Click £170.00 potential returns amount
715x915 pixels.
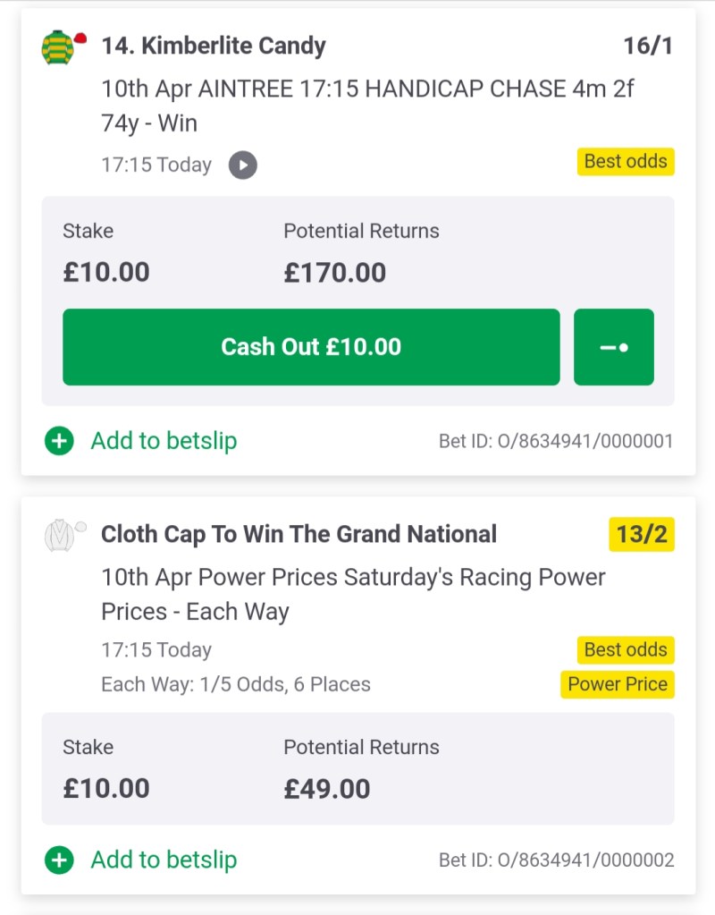point(335,272)
